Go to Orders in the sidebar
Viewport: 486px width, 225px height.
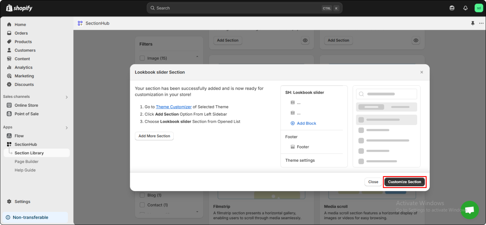tap(21, 33)
